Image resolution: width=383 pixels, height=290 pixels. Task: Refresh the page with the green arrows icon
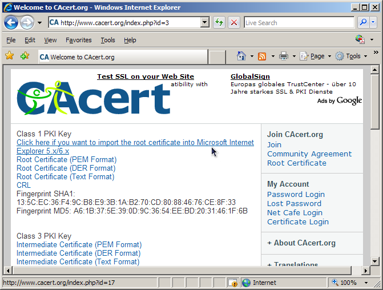point(219,23)
